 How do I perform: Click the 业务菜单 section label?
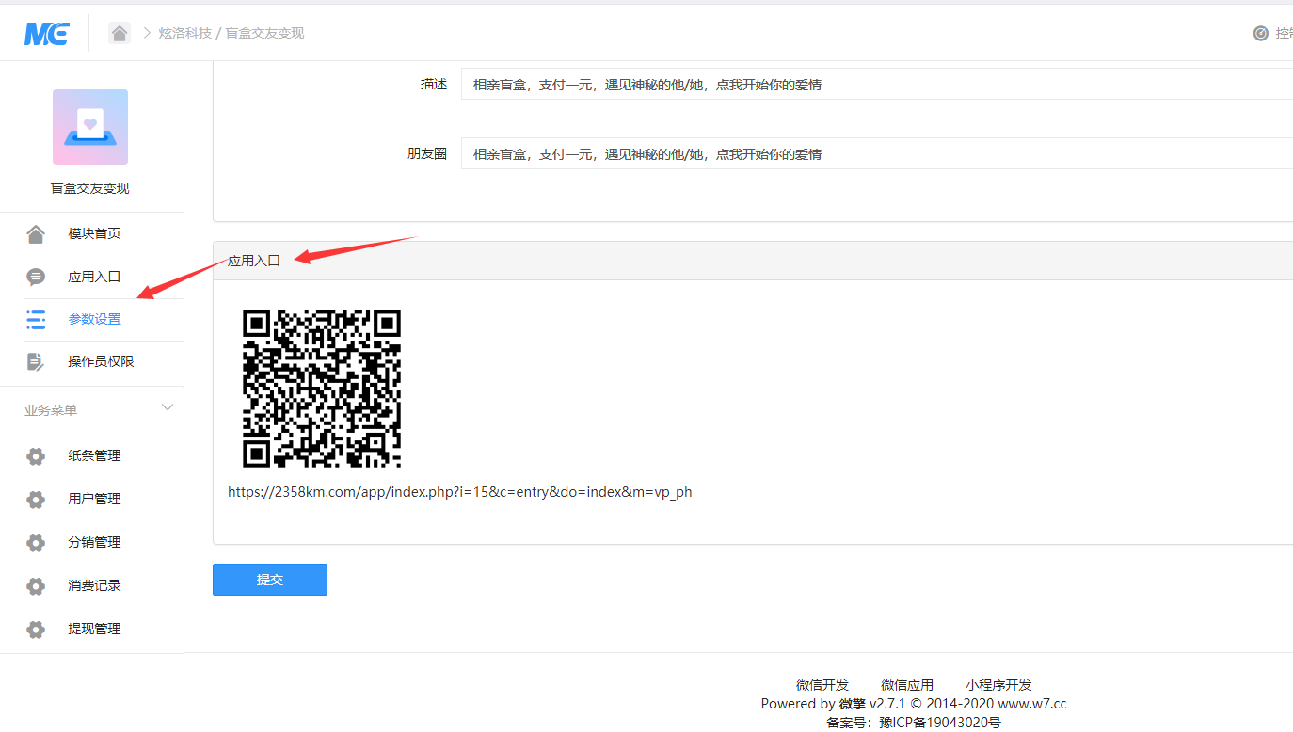[x=51, y=410]
